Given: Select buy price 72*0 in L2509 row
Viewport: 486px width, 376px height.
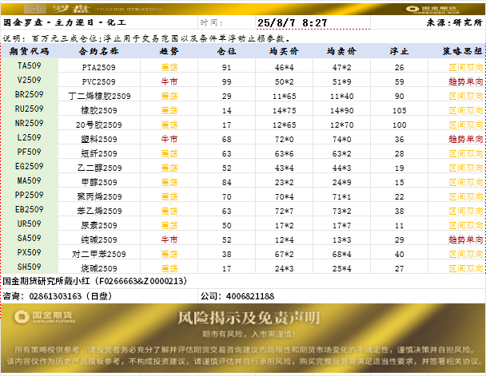Looking at the screenshot, I should [285, 139].
